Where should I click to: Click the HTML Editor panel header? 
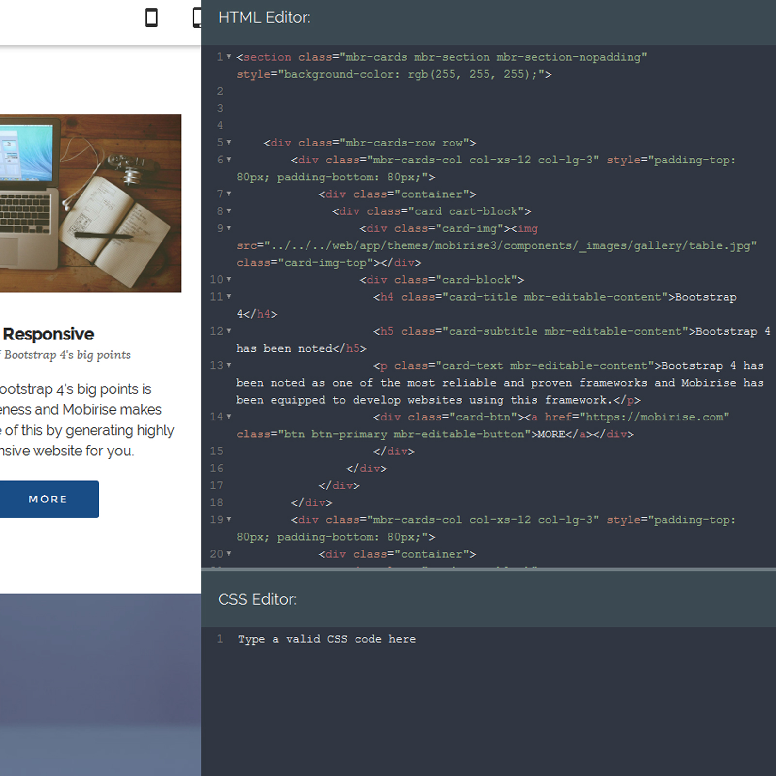click(x=265, y=17)
